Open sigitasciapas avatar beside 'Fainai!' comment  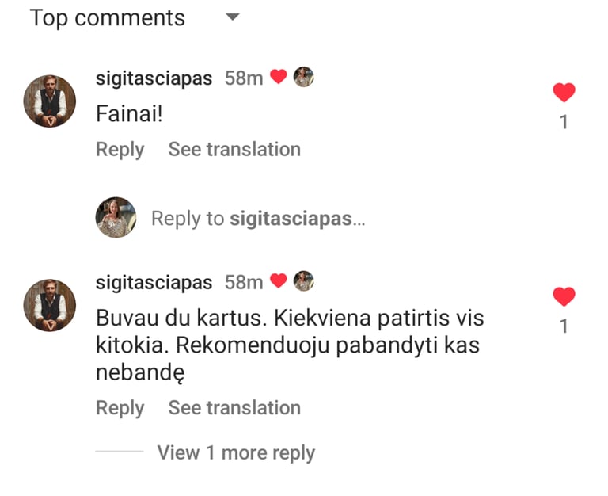pyautogui.click(x=50, y=101)
